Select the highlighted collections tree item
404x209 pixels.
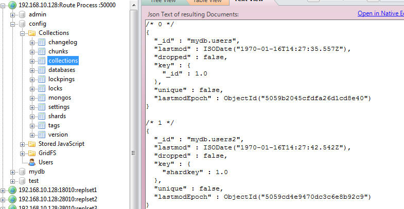point(63,61)
